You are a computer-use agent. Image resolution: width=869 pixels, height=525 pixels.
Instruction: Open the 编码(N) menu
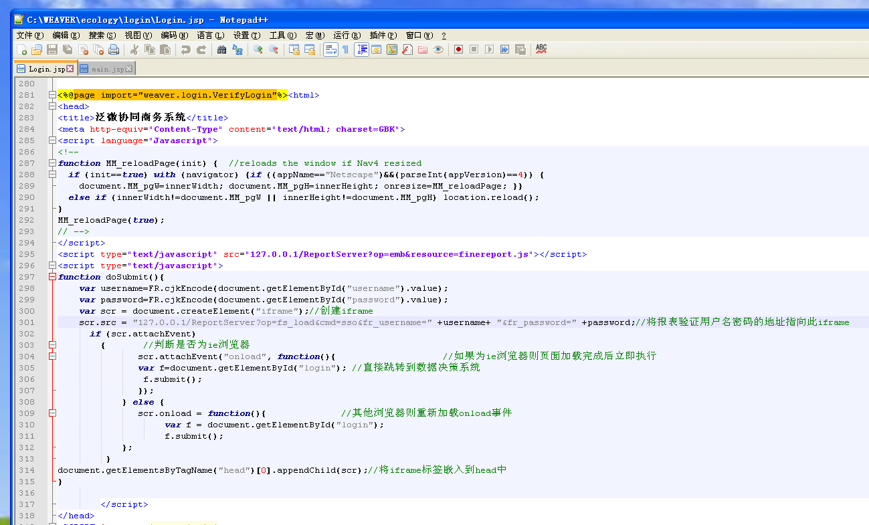tap(174, 35)
